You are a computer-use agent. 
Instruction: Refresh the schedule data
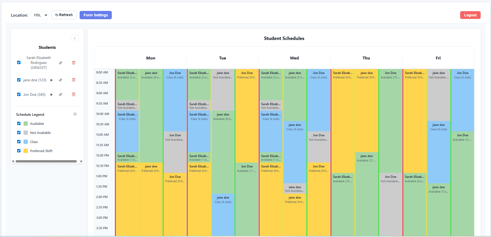coord(64,15)
